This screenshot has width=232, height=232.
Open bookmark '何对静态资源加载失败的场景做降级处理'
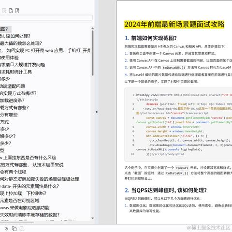coord(40,179)
